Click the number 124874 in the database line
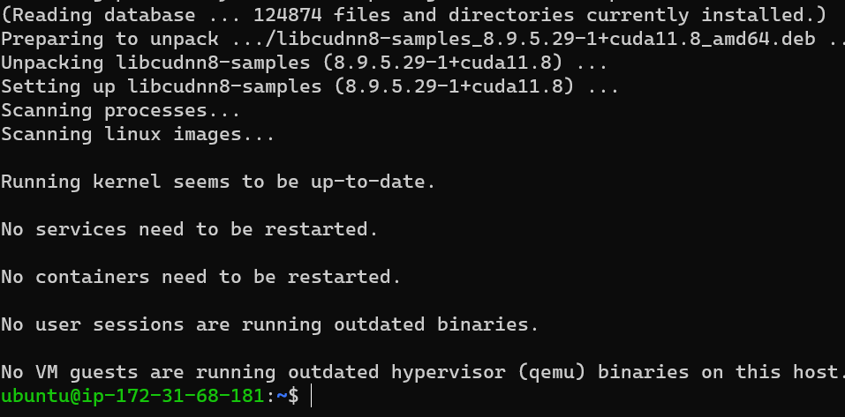This screenshot has height=417, width=845. click(287, 15)
